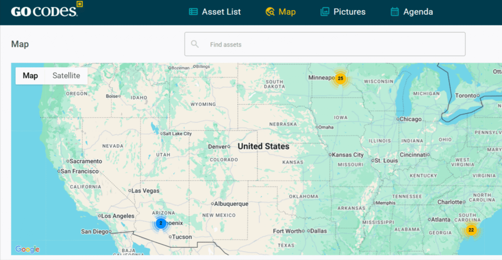Click the NEVADA state label
Screen dimensions: 502x260
[x=113, y=146]
